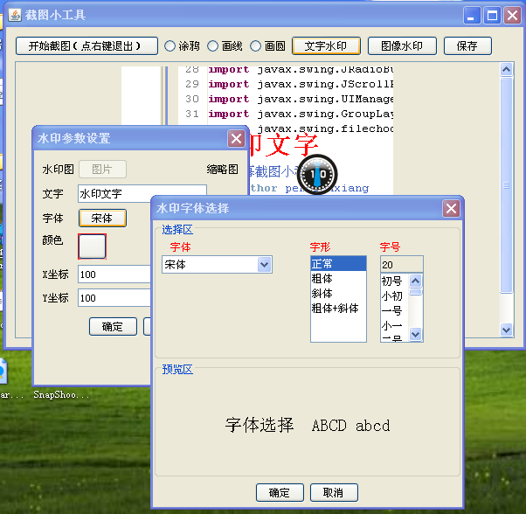Click 确定 in 水印参数设置 dialog
This screenshot has height=514, width=526.
pyautogui.click(x=113, y=326)
